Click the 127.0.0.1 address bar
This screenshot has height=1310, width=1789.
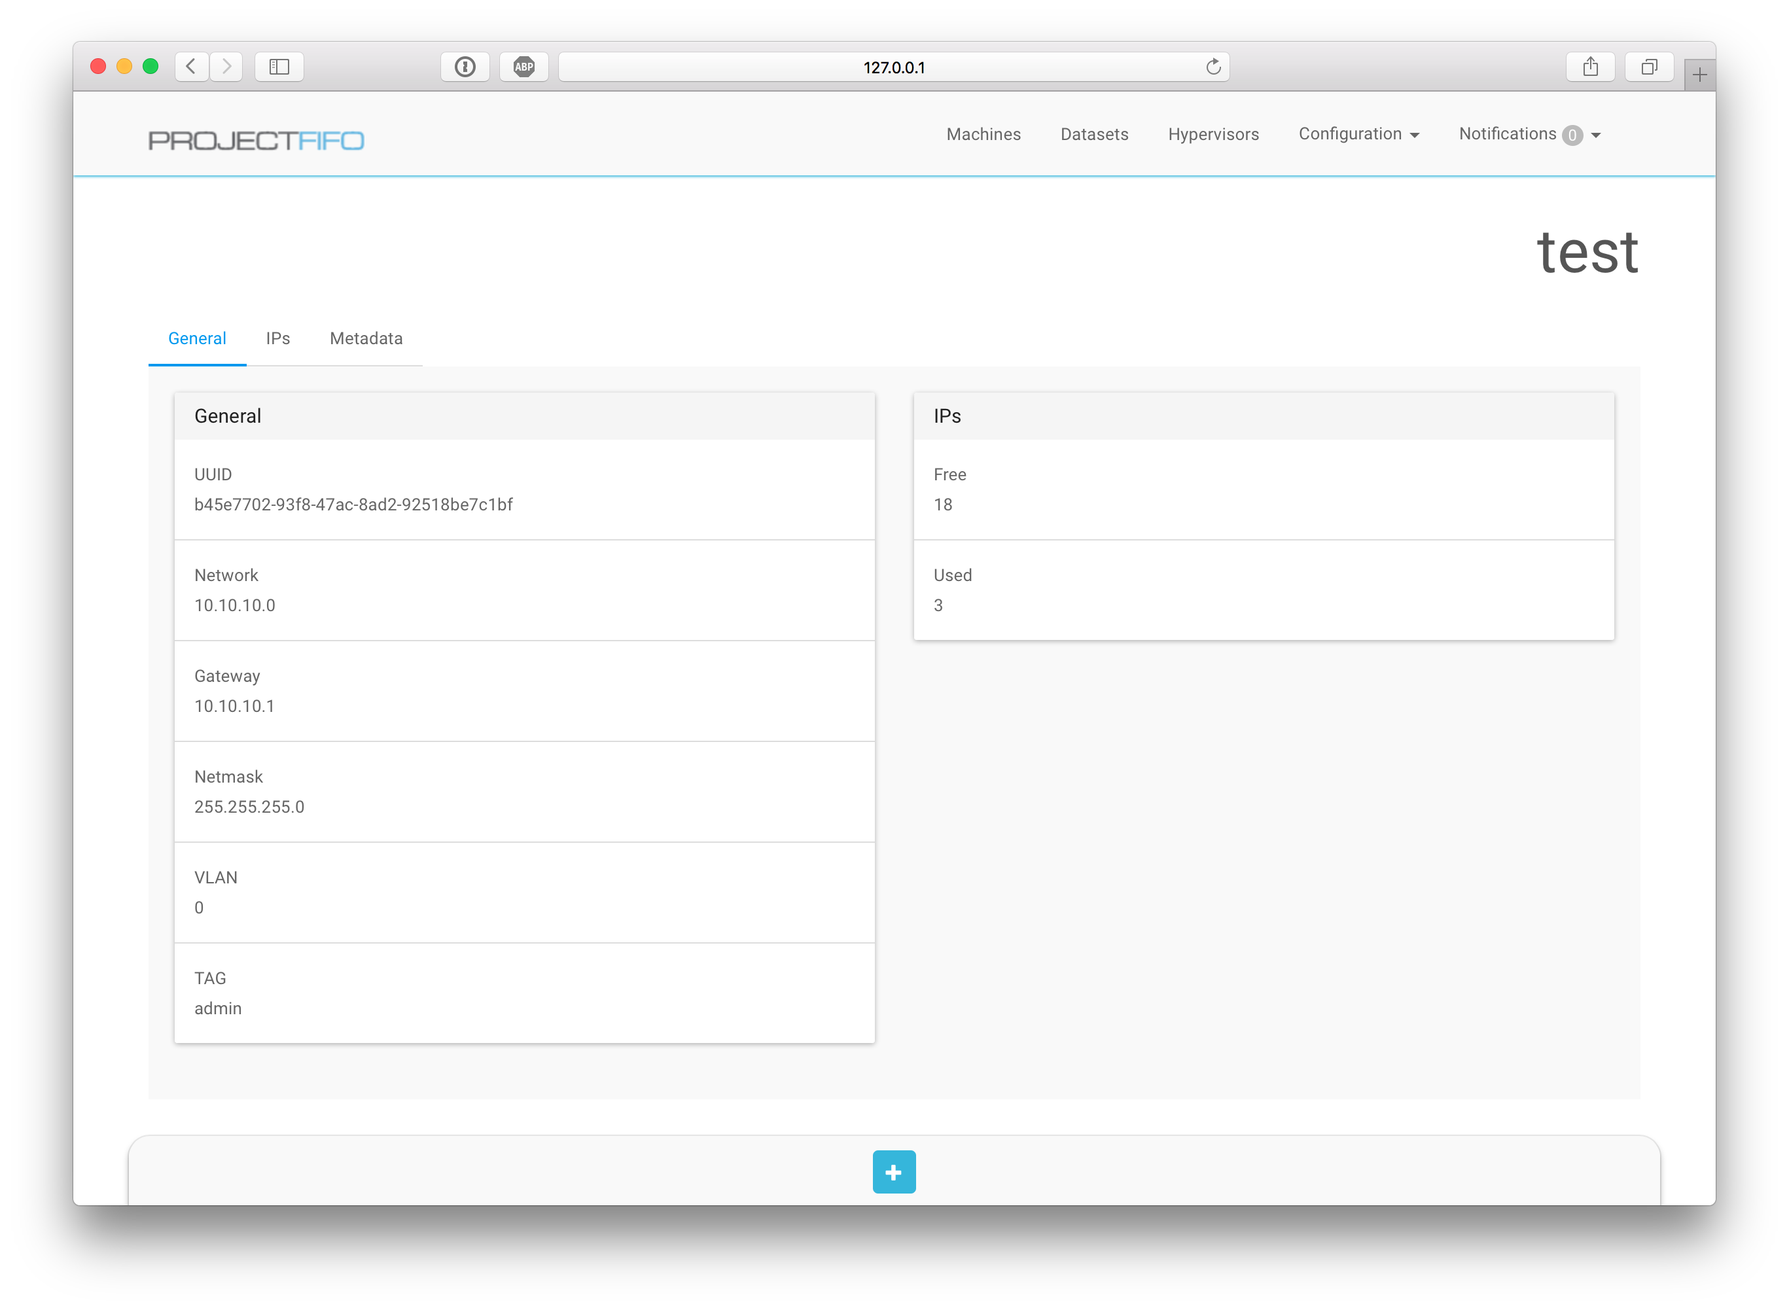coord(893,67)
